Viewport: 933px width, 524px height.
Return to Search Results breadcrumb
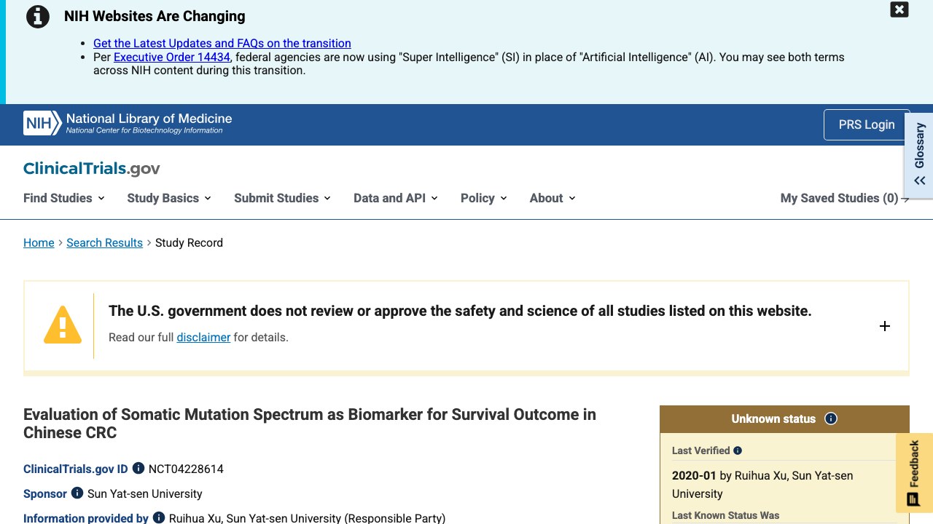click(104, 242)
